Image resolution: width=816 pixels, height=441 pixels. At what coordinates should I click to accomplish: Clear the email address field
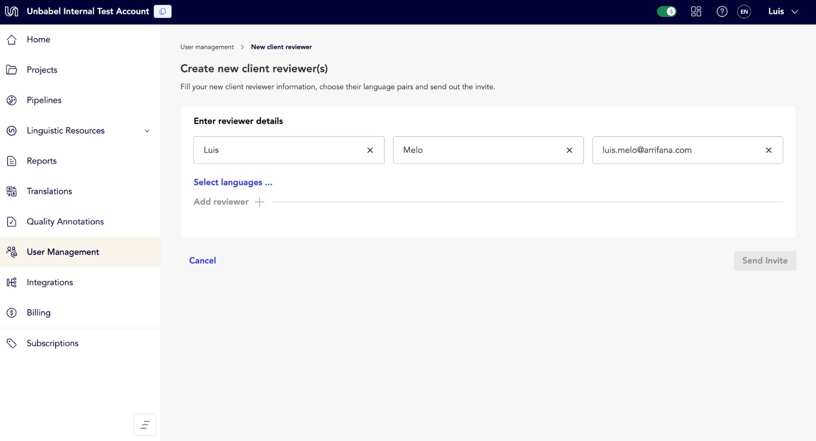768,150
